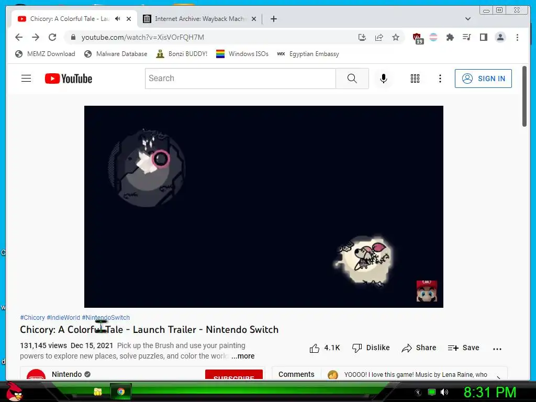Open the Bonzi BUDDY! bookmark
Viewport: 536px width, 402px height.
[x=182, y=54]
